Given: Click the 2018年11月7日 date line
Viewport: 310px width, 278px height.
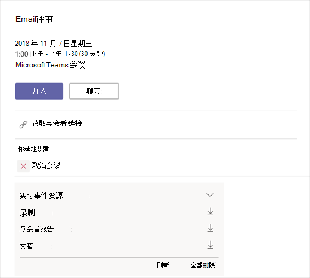Looking at the screenshot, I should tap(54, 43).
